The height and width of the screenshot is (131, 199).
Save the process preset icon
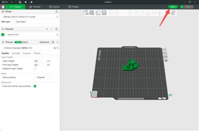coord(55,48)
